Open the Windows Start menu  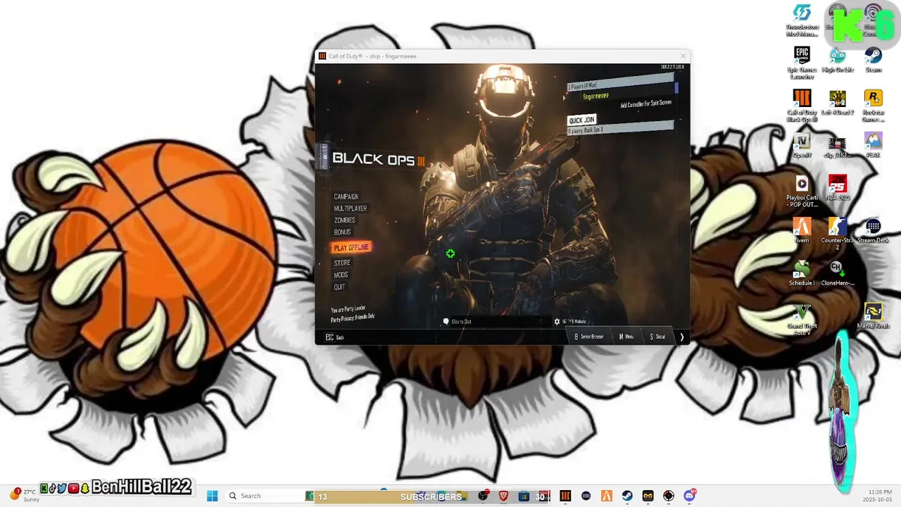[212, 496]
